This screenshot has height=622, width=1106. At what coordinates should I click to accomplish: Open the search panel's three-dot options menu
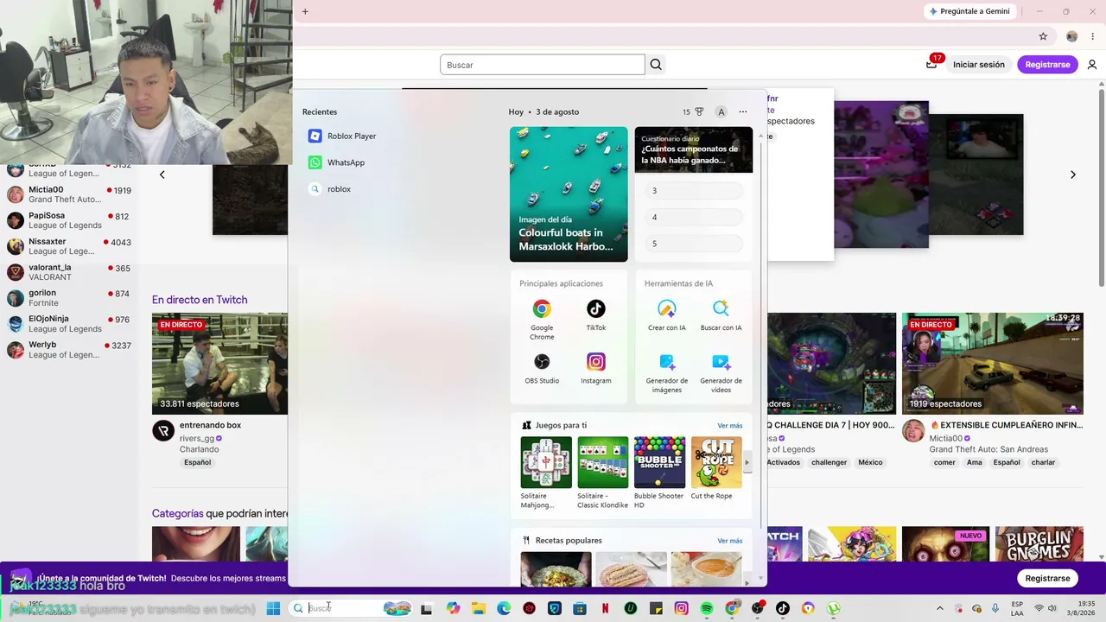pyautogui.click(x=743, y=111)
